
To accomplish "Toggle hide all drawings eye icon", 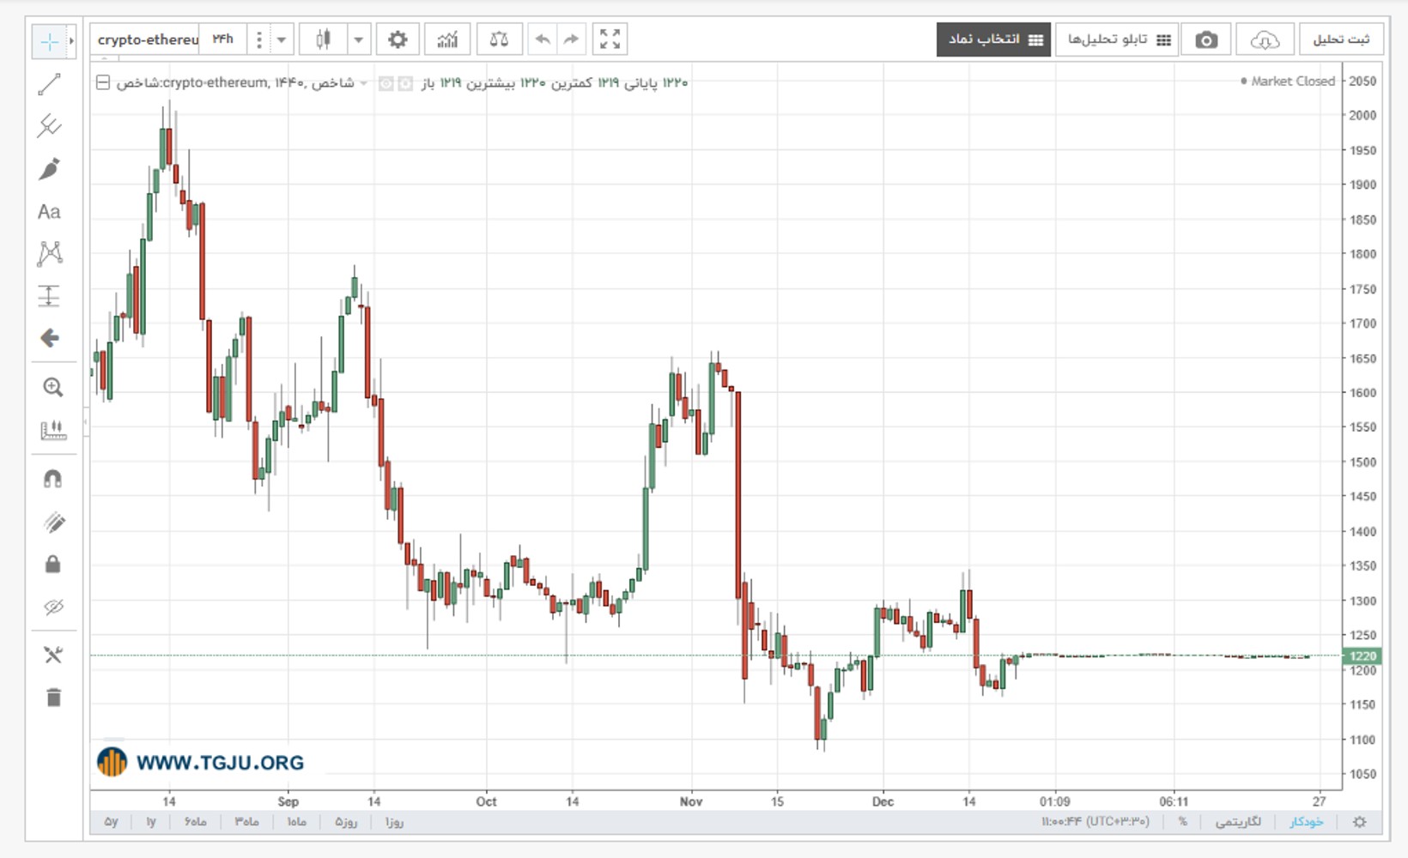I will coord(53,607).
